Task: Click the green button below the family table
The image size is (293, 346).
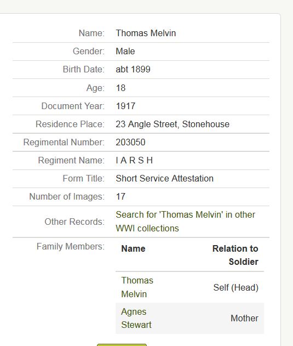Action: (x=122, y=345)
